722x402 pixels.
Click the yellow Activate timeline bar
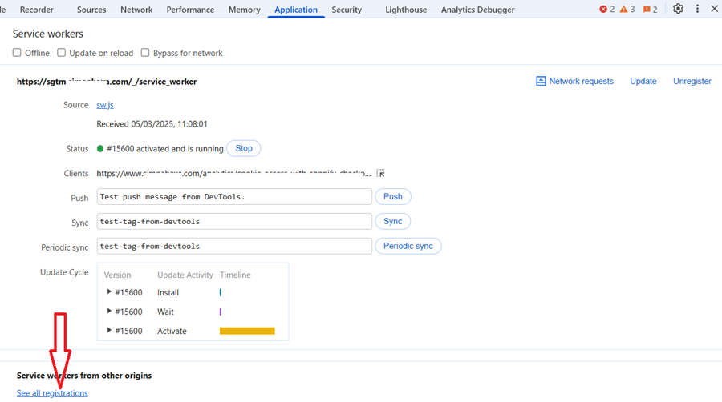[247, 331]
